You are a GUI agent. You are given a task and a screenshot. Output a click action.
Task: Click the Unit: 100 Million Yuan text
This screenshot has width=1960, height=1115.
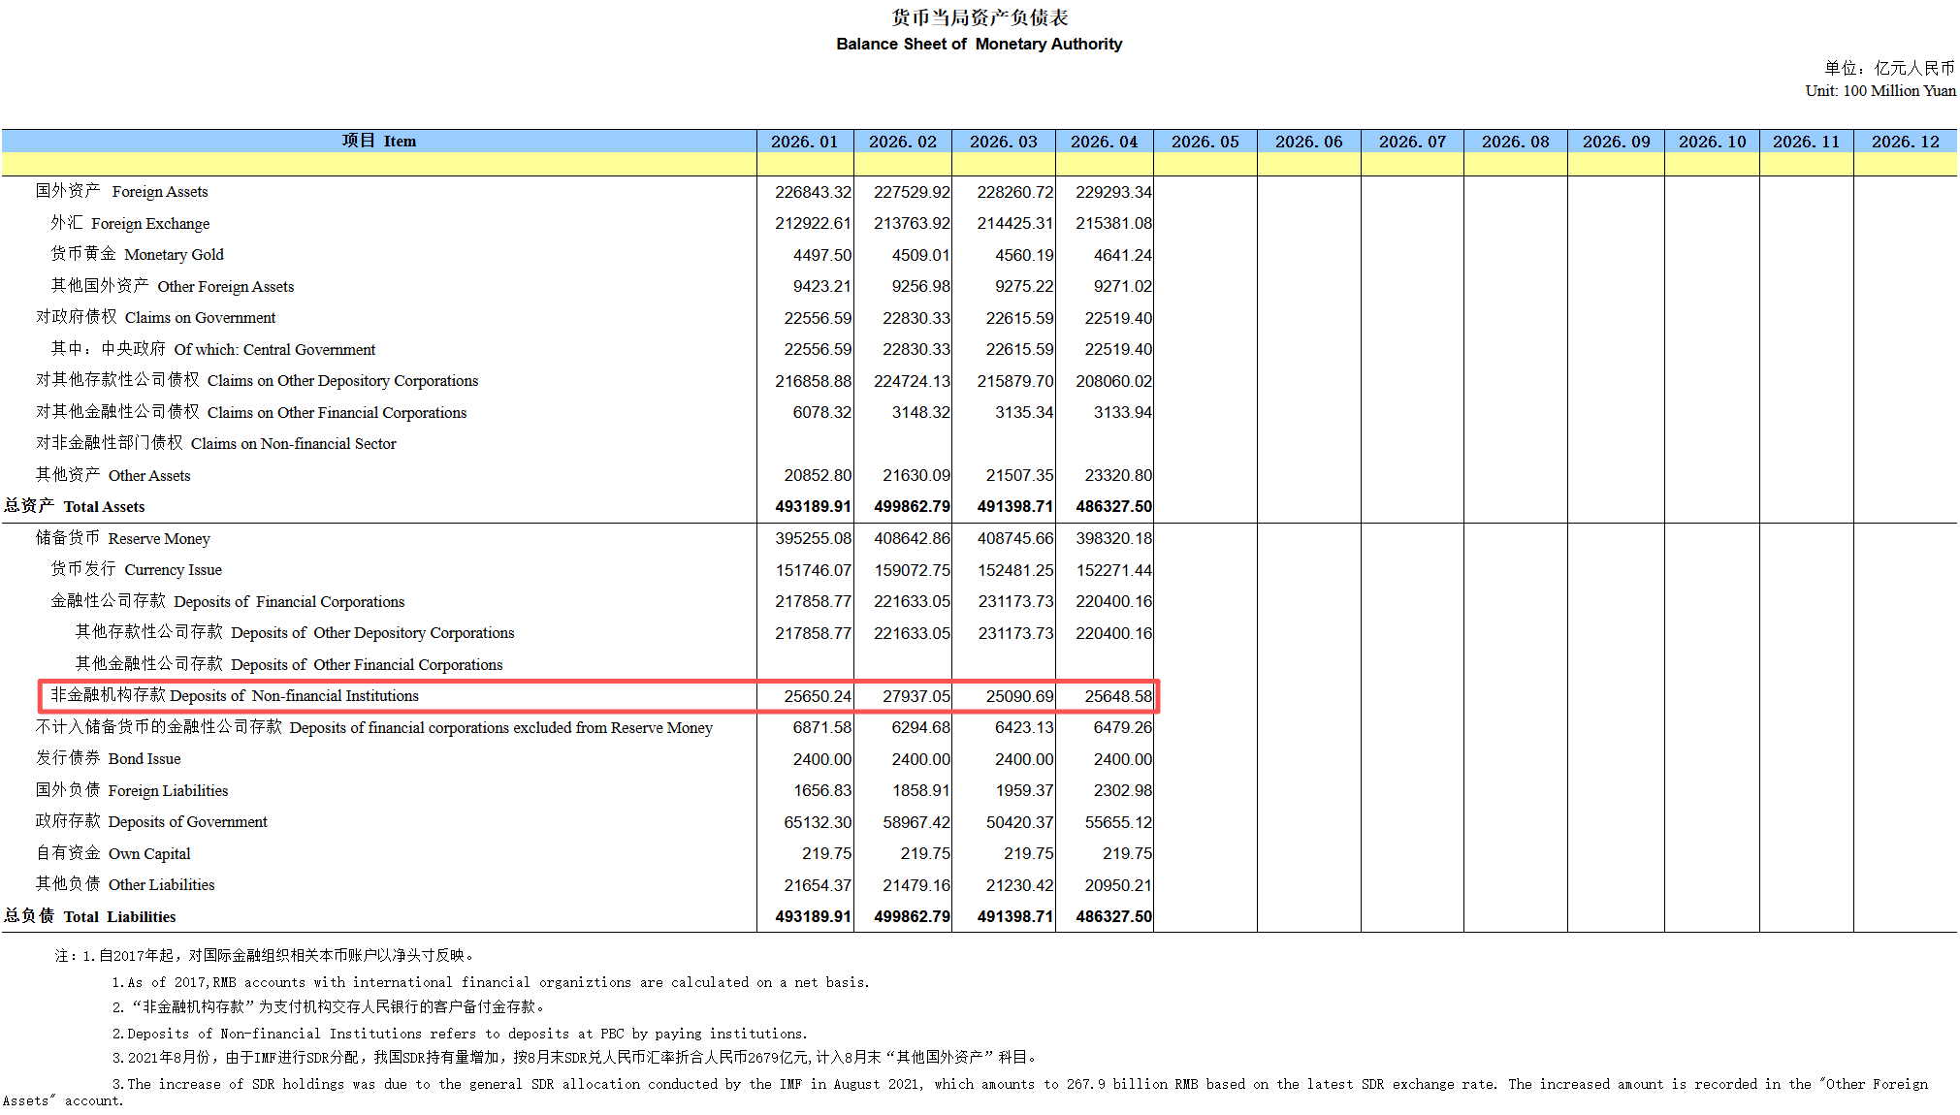click(x=1880, y=90)
